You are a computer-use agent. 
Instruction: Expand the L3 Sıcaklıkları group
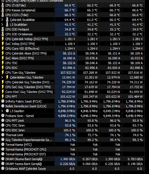2,25
